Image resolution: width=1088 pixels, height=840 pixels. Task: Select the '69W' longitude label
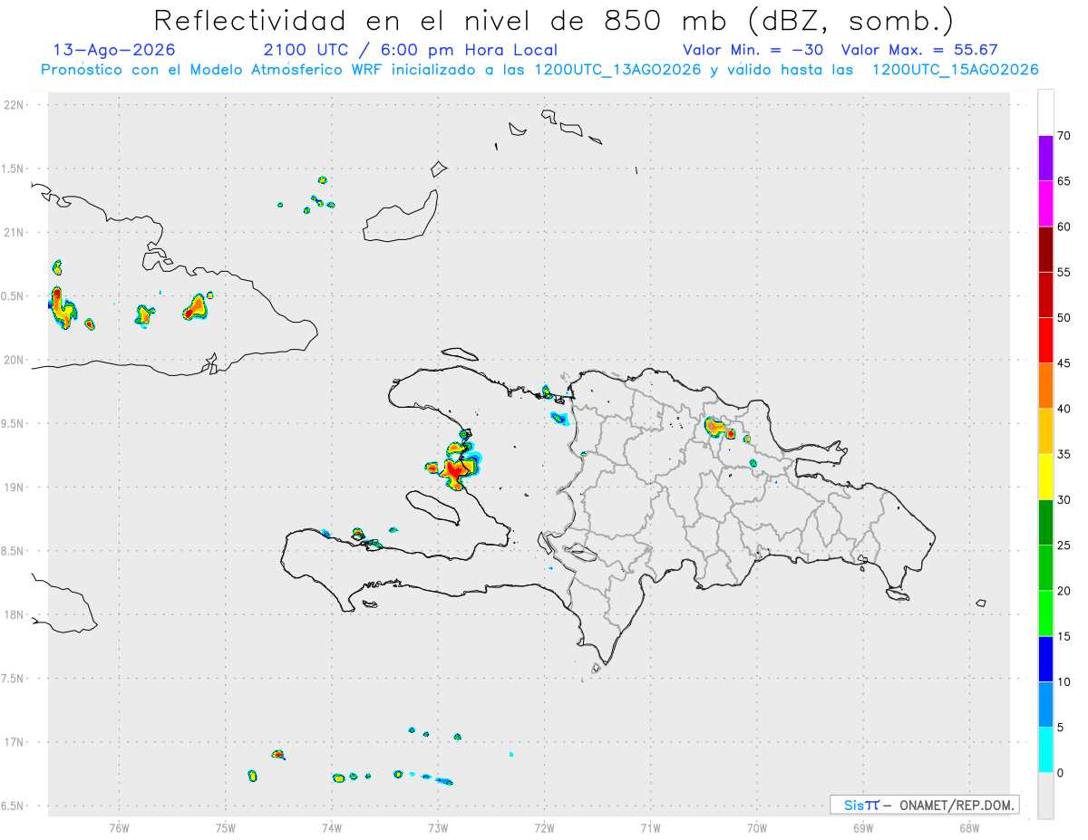tap(863, 827)
